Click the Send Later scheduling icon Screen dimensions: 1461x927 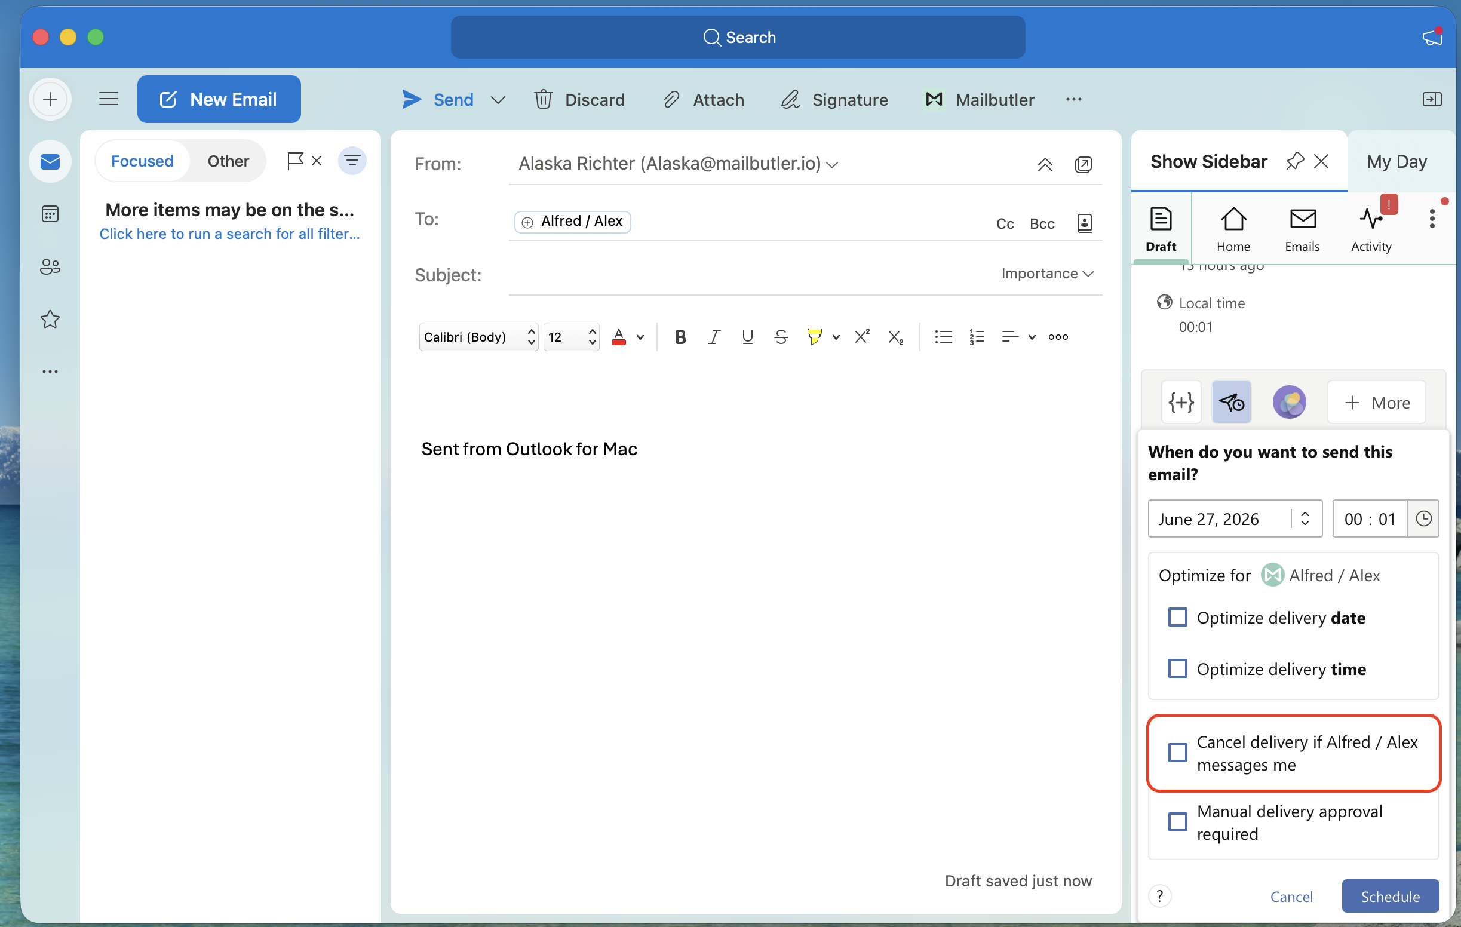click(x=1231, y=402)
